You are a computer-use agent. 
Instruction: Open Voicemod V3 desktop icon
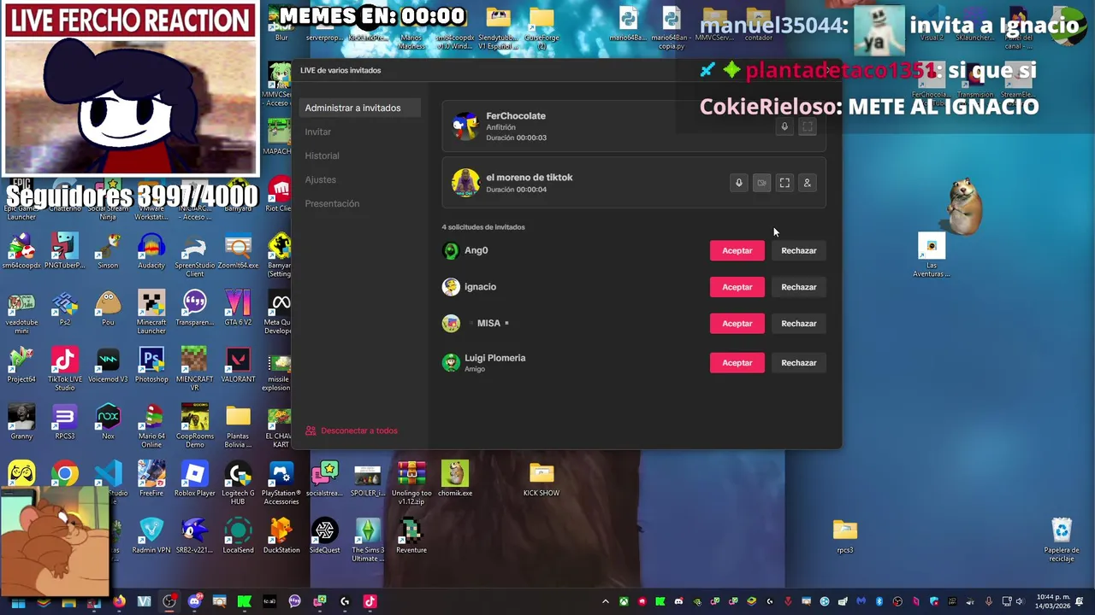coord(108,365)
